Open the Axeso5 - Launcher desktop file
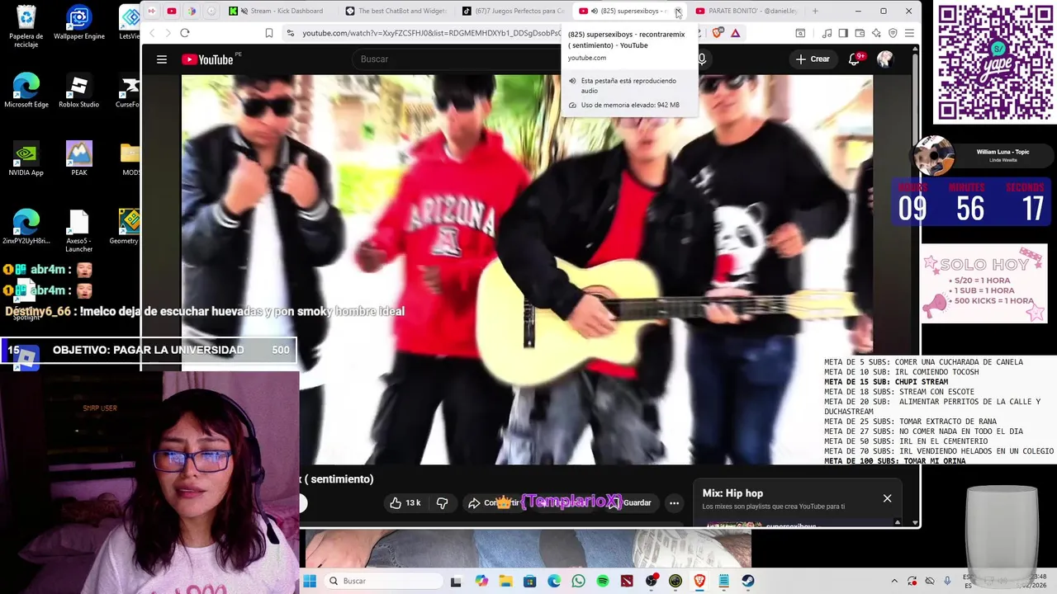1057x594 pixels. (x=79, y=231)
